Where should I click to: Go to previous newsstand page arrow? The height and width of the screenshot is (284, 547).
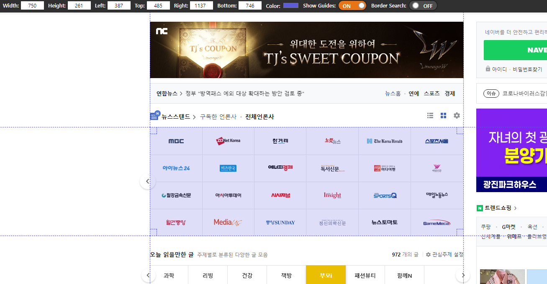147,181
